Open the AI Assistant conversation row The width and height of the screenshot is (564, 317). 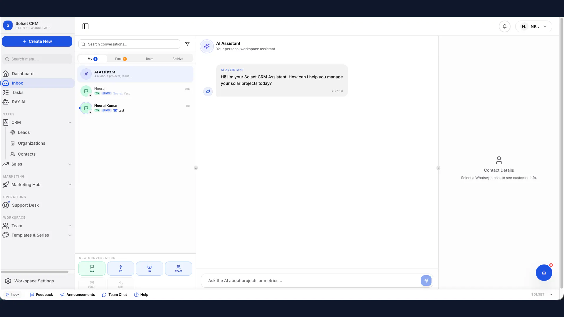pos(135,74)
